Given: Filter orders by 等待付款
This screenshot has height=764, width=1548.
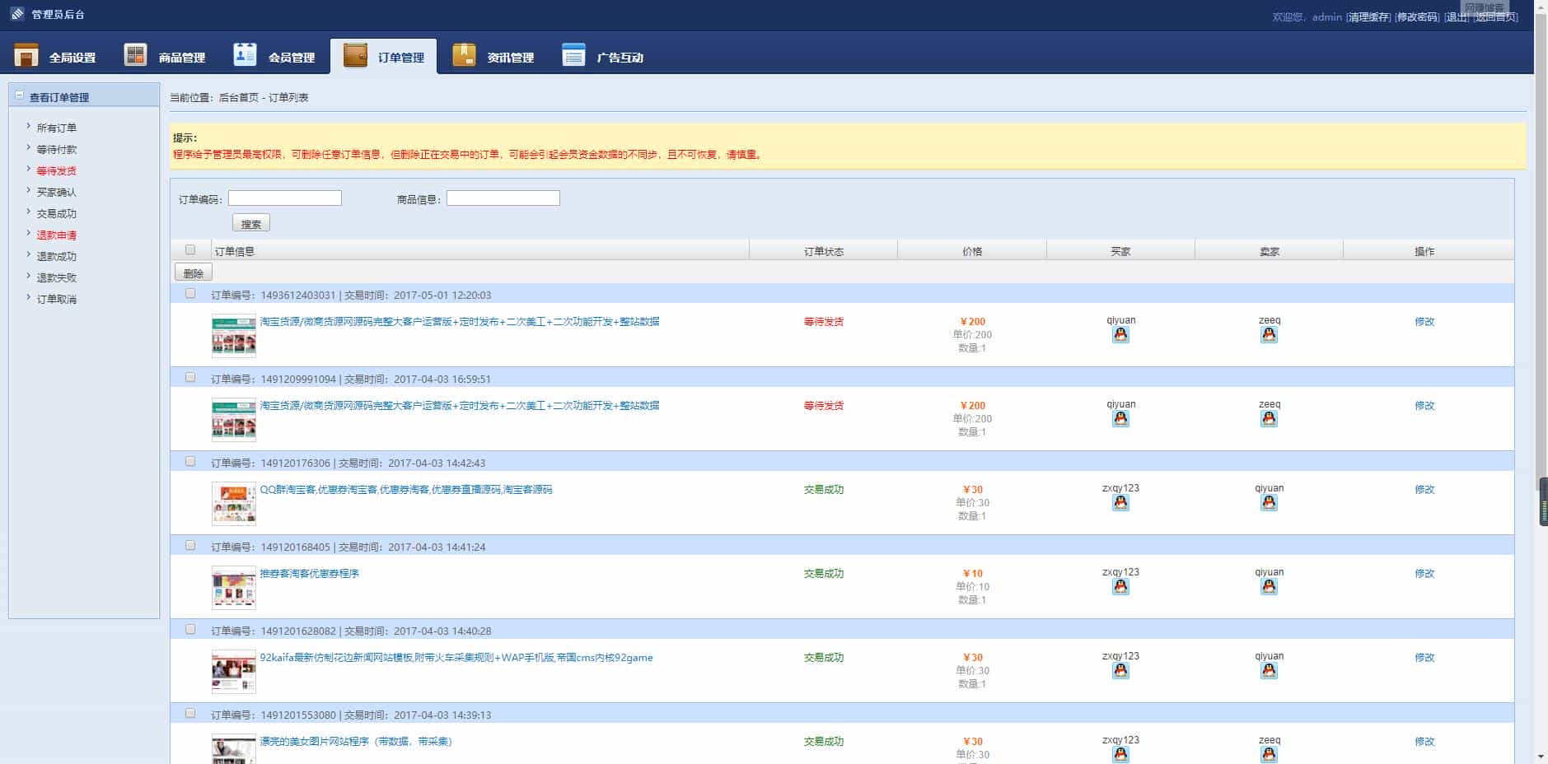Looking at the screenshot, I should pos(56,149).
